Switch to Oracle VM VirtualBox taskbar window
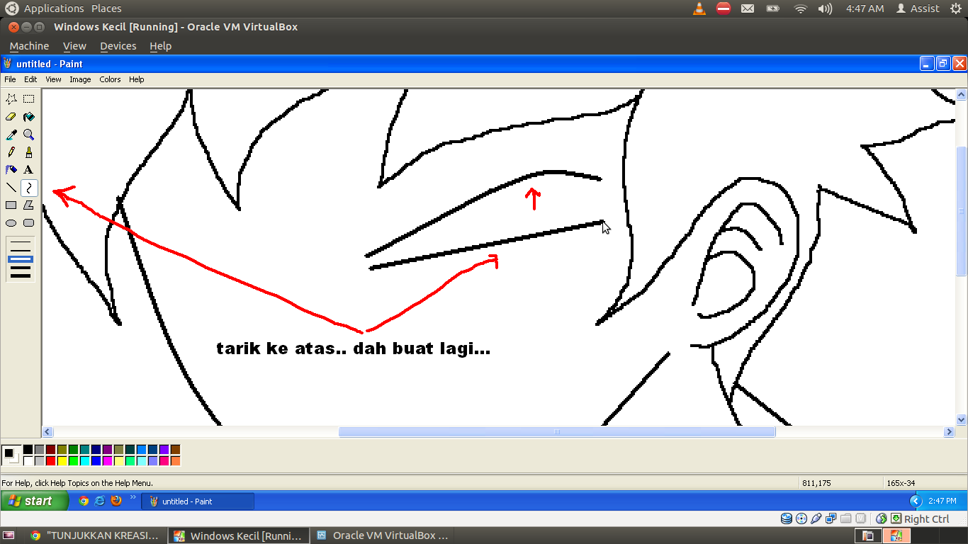The image size is (968, 544). (383, 535)
